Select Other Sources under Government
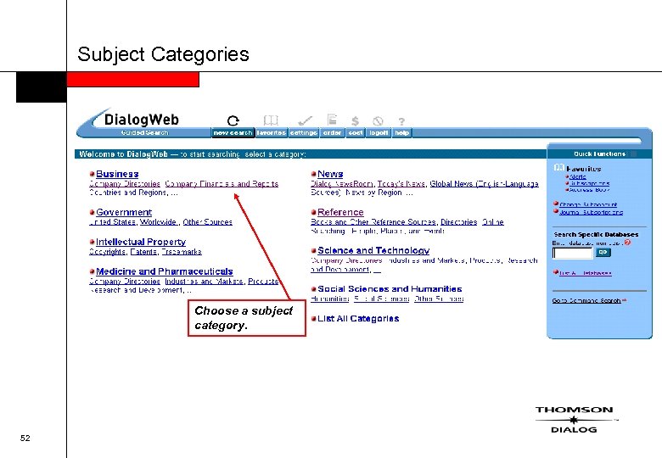 point(207,222)
